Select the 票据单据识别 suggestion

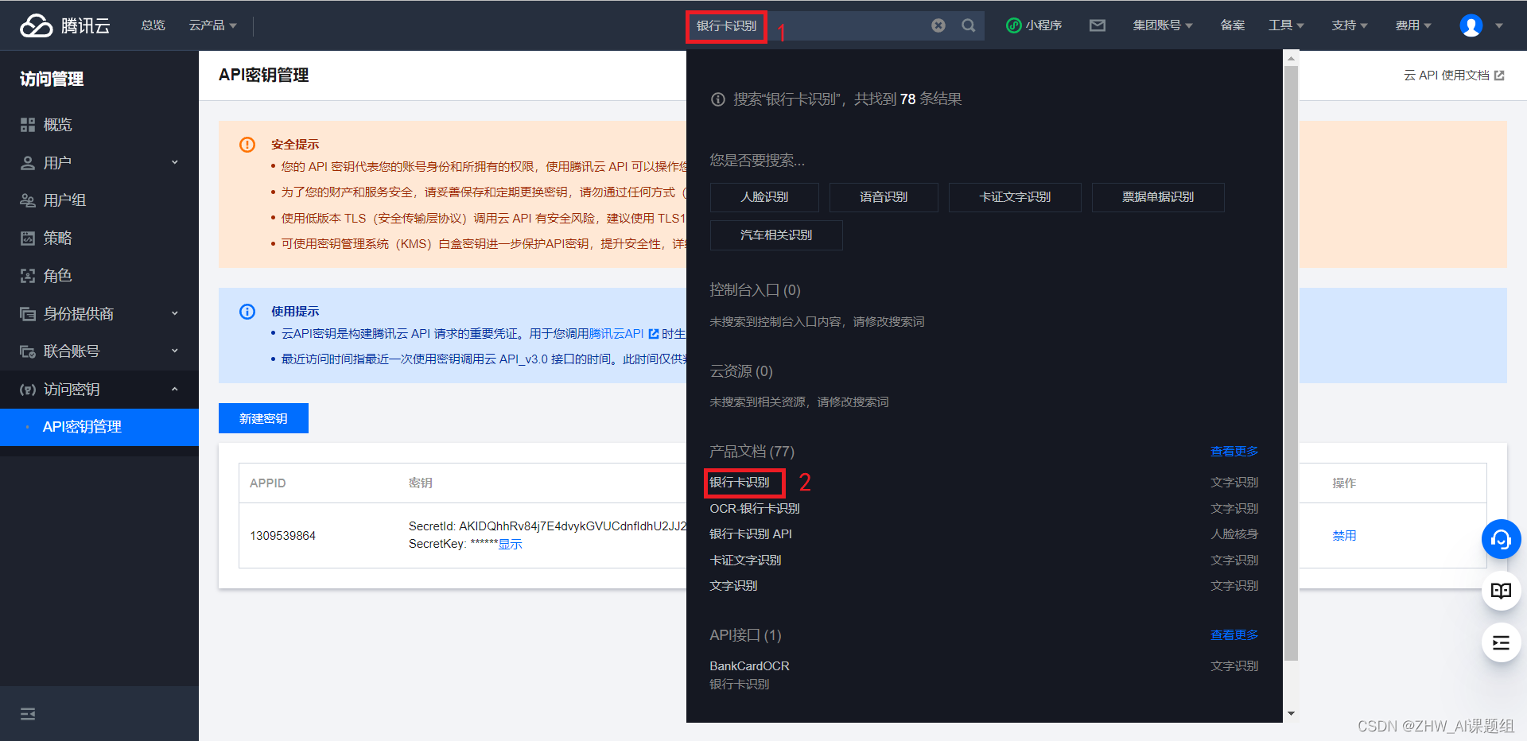tap(1158, 197)
